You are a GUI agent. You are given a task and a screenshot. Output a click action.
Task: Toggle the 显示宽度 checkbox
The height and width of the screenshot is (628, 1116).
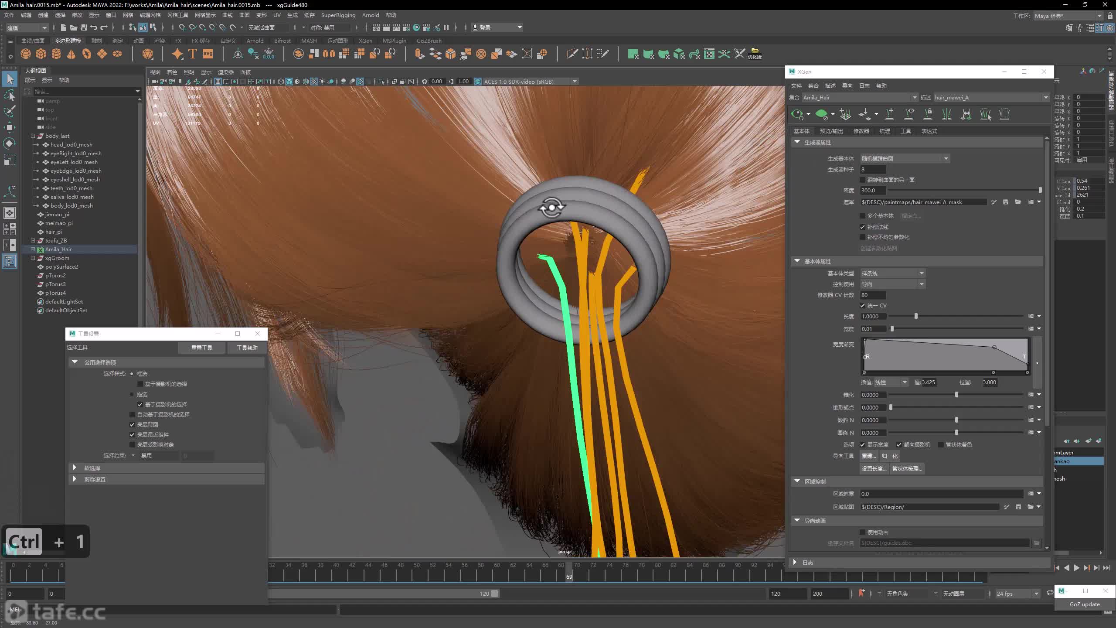(x=862, y=444)
